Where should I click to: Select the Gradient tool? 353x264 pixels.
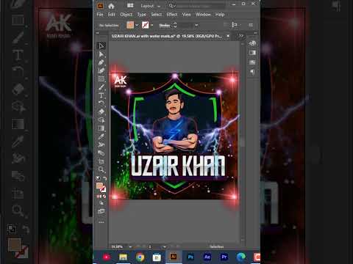click(x=101, y=128)
